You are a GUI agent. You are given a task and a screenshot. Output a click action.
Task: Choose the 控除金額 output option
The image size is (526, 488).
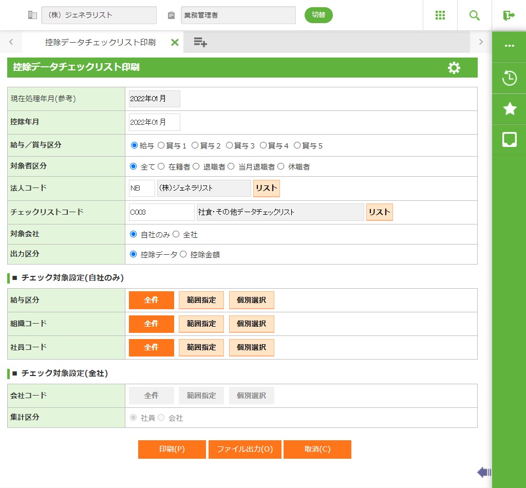pyautogui.click(x=183, y=254)
